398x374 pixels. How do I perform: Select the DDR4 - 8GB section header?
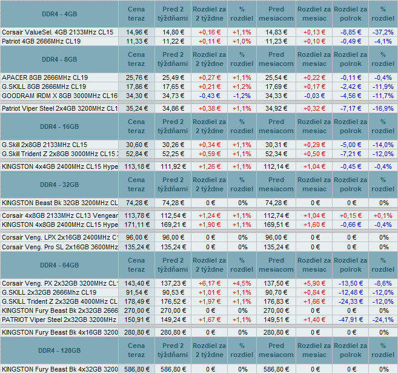59,59
